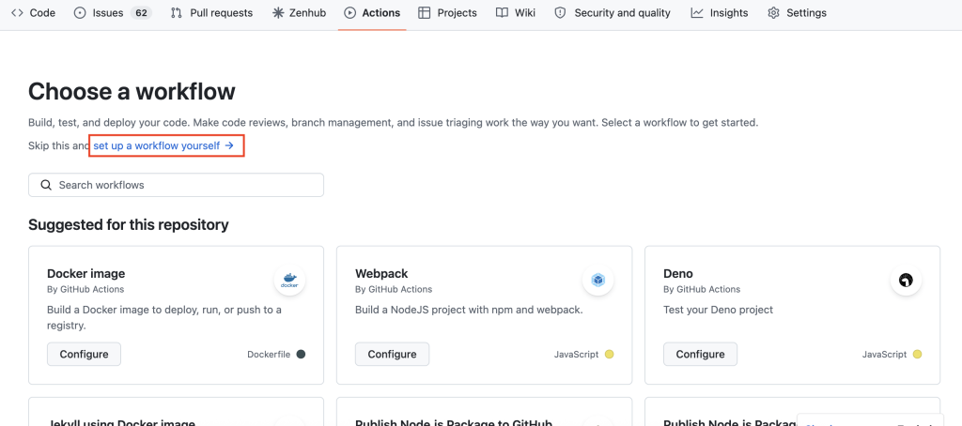Click JavaScript label on Webpack card

[x=576, y=355]
